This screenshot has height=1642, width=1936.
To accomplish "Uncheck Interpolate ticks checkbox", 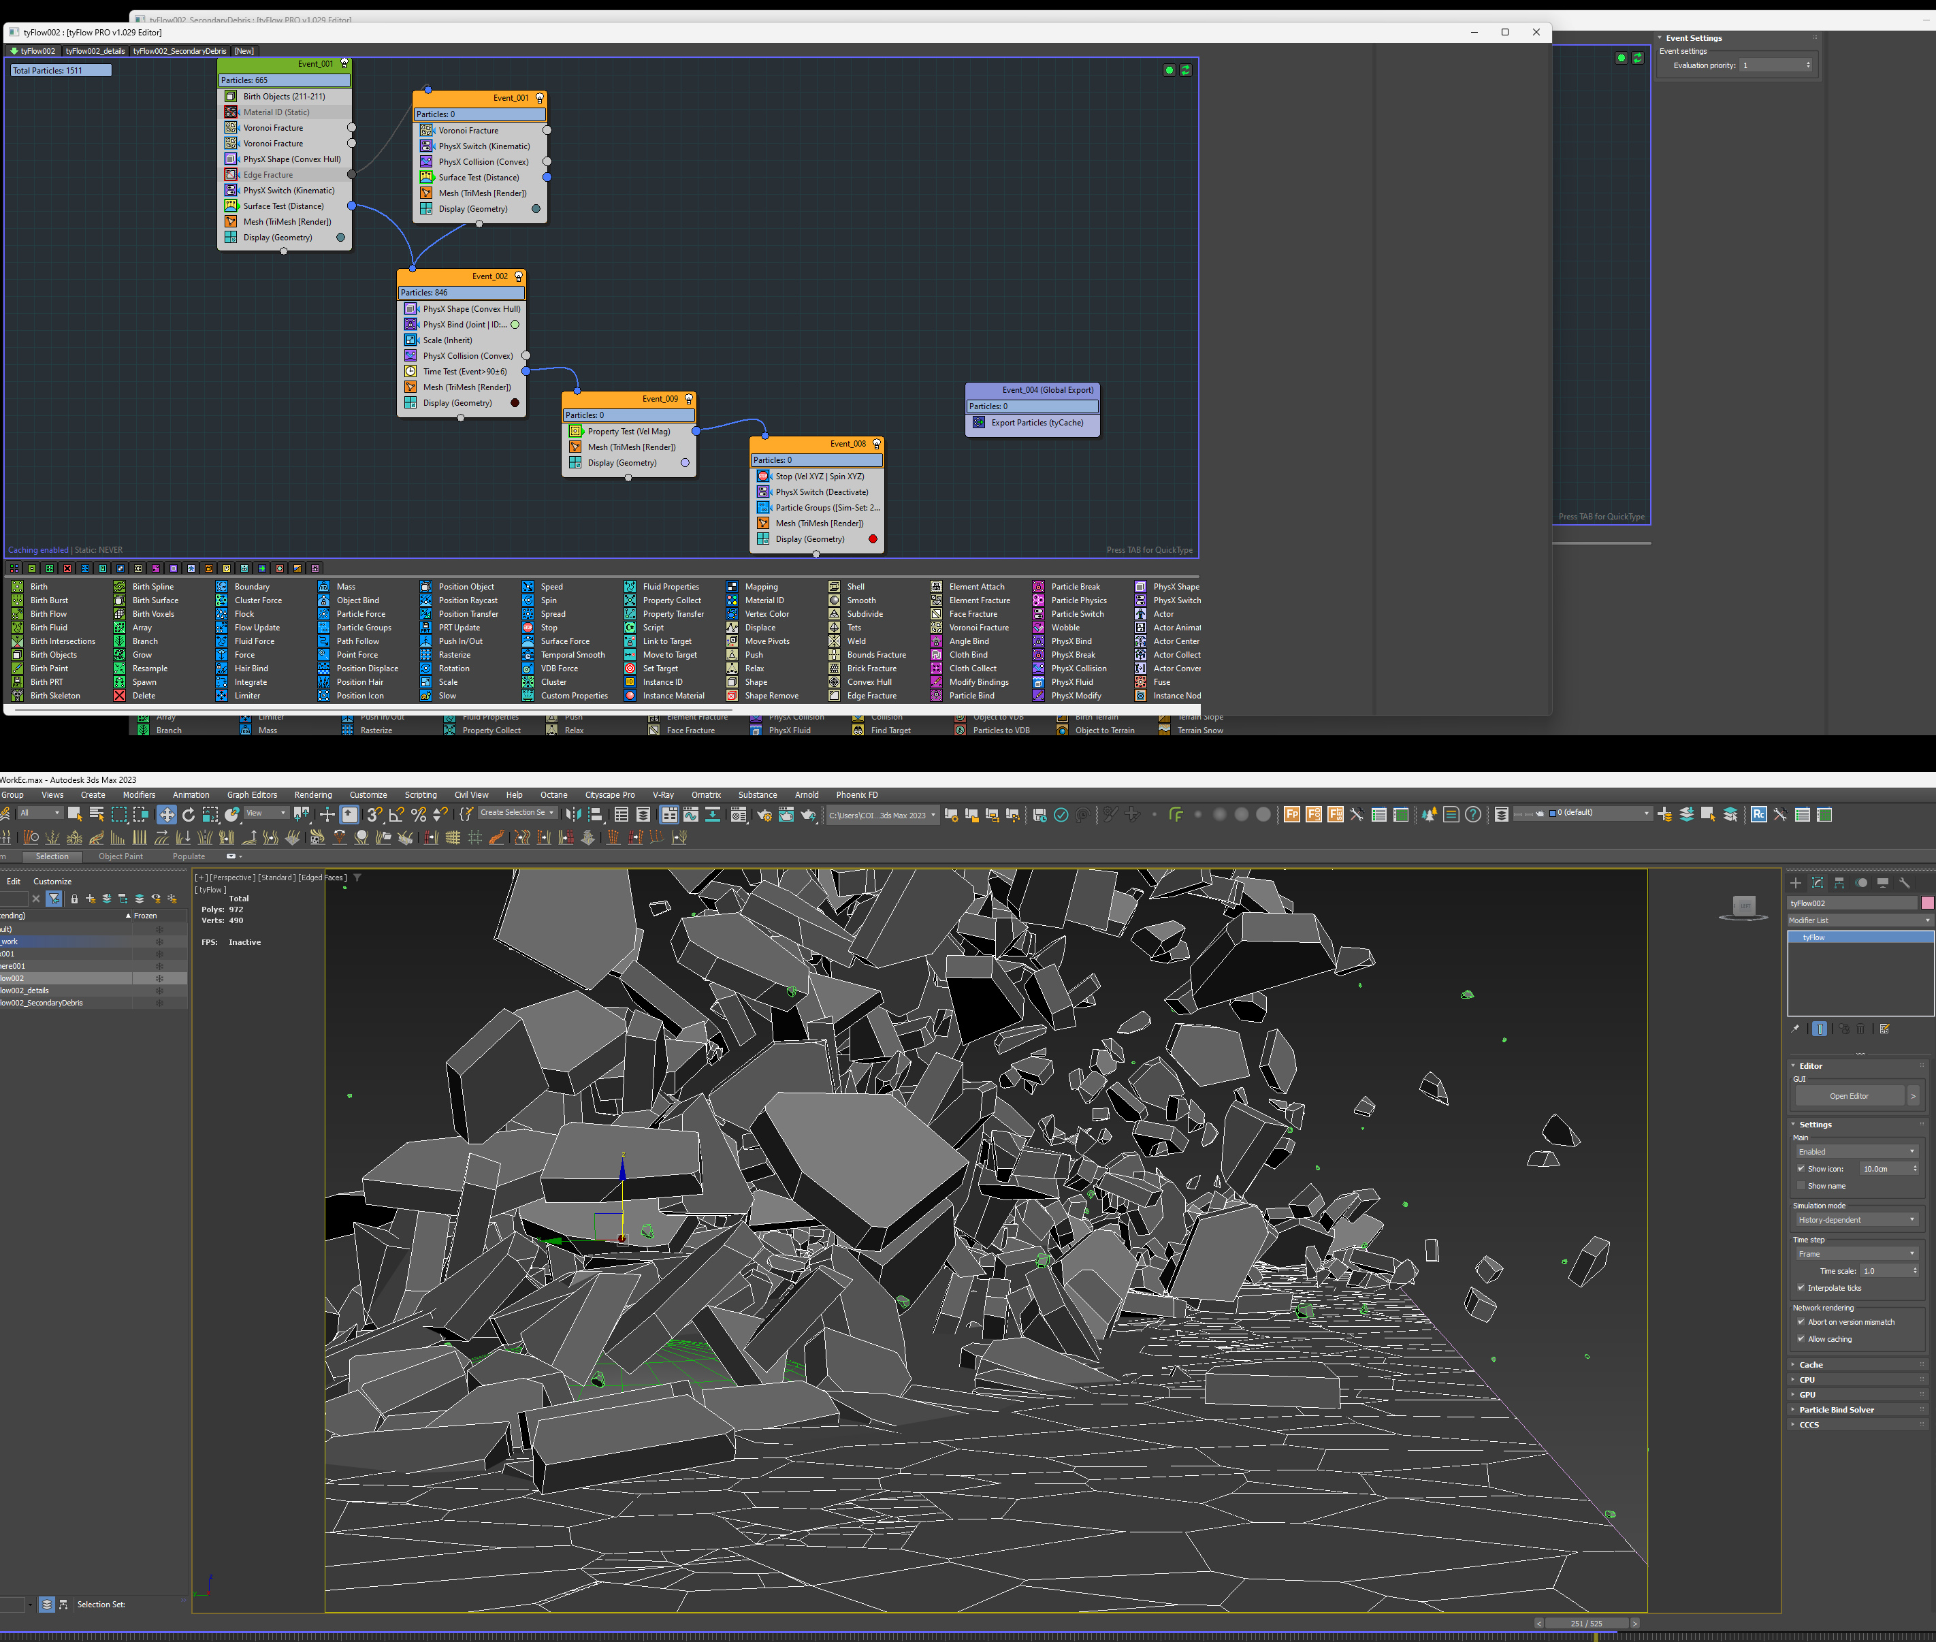I will click(1801, 1288).
